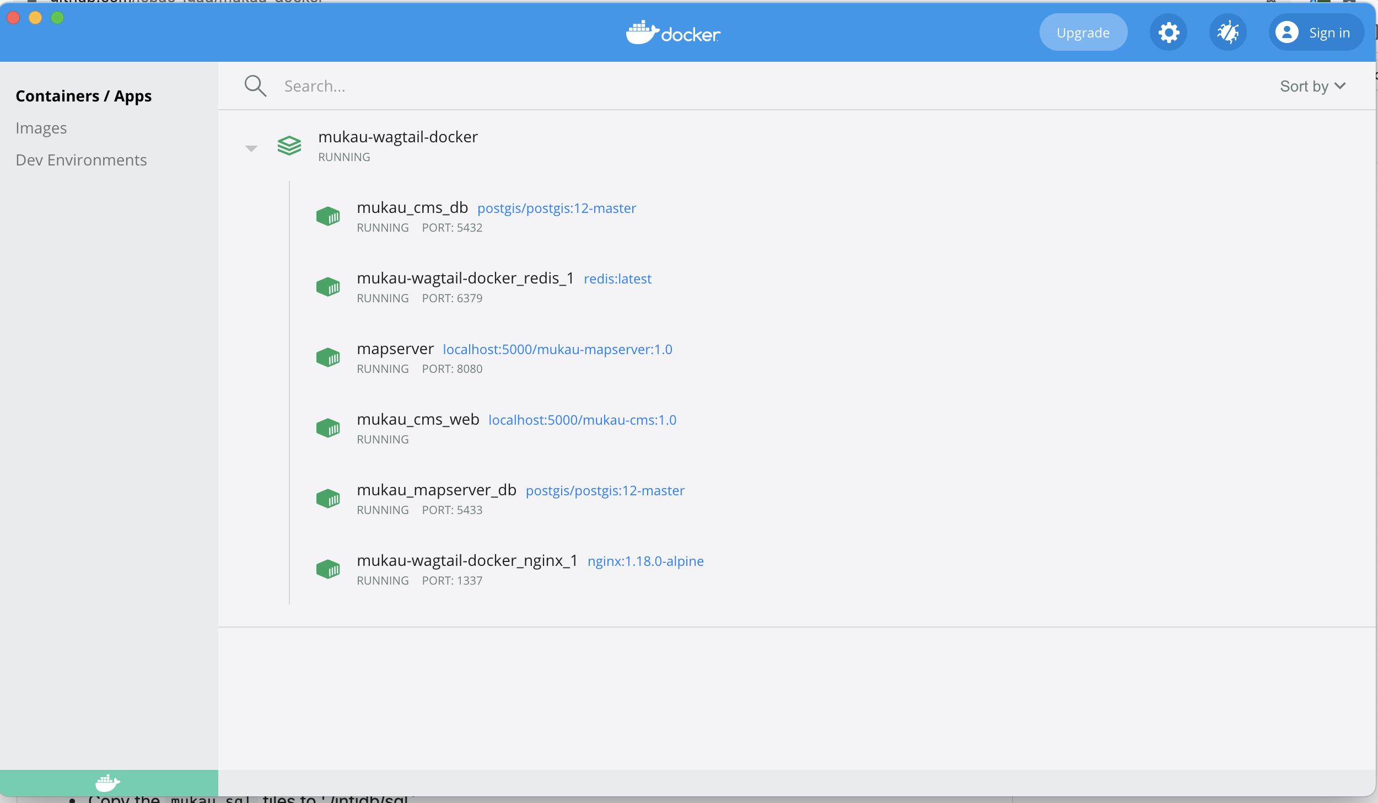This screenshot has width=1378, height=803.
Task: Select the mukau-wagtail-docker app name
Action: pyautogui.click(x=398, y=137)
